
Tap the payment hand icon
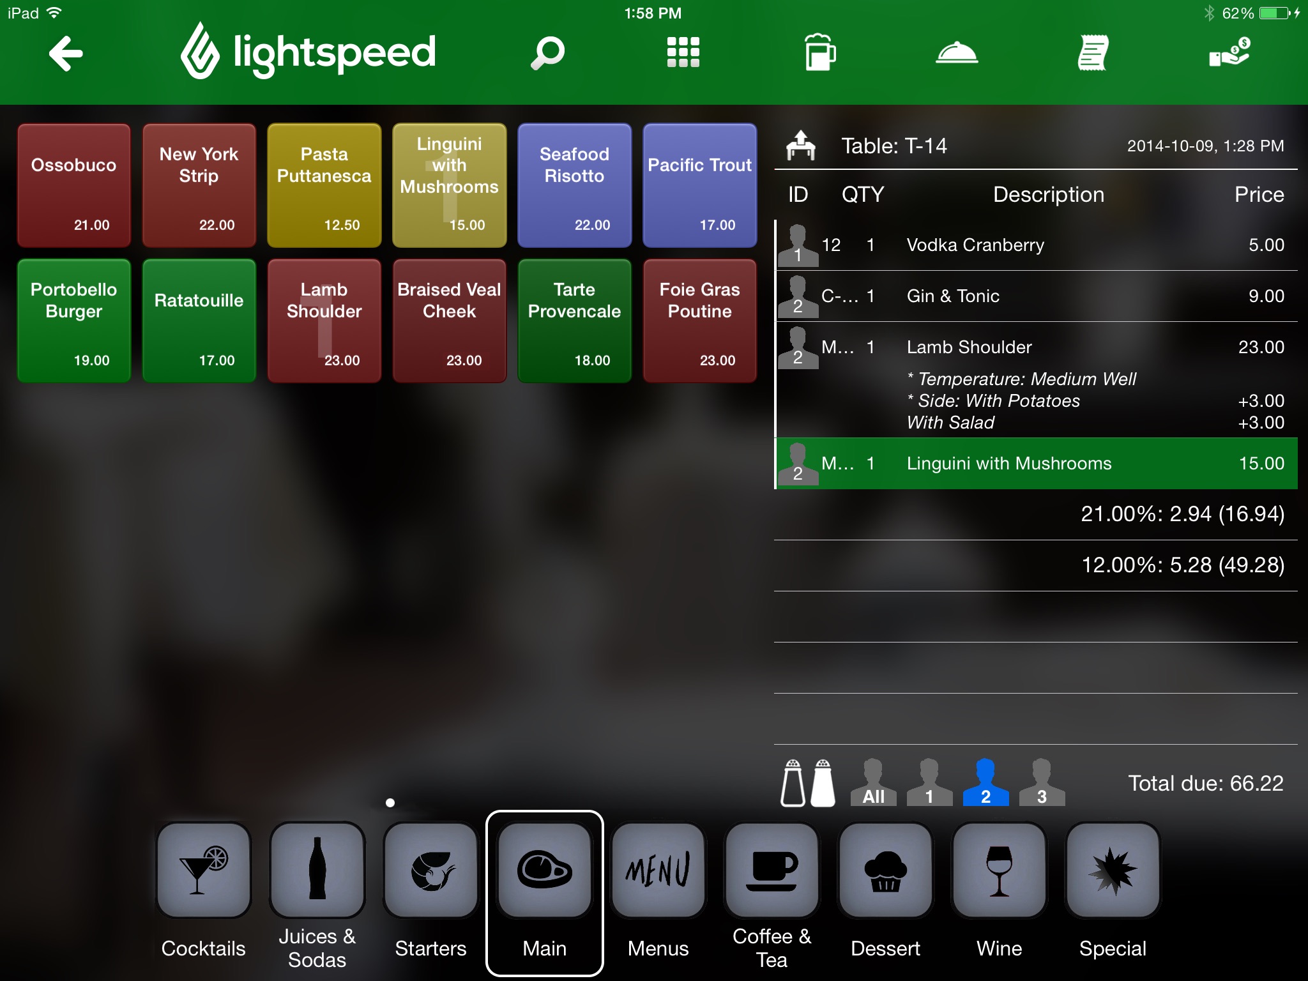pos(1229,52)
